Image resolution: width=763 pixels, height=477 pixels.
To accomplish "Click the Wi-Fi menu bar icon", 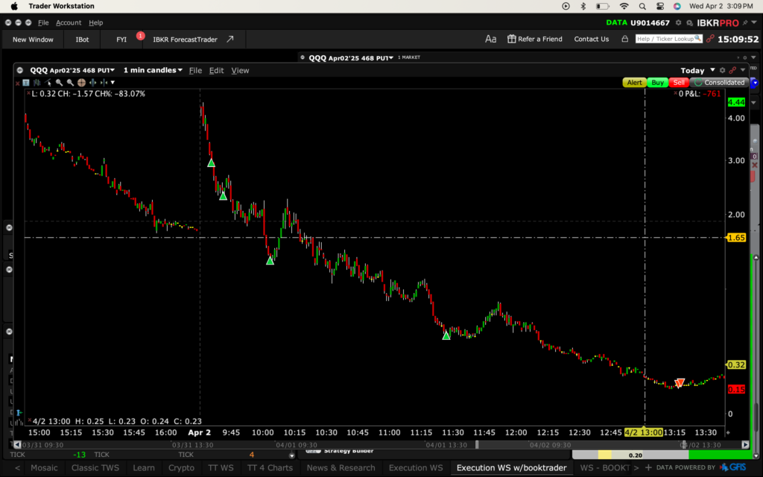I will tap(624, 6).
